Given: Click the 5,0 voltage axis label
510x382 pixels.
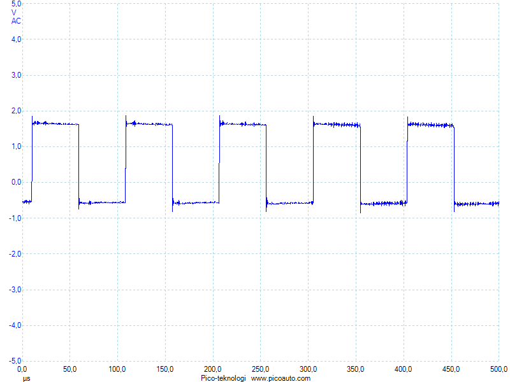Looking at the screenshot, I should pos(17,4).
